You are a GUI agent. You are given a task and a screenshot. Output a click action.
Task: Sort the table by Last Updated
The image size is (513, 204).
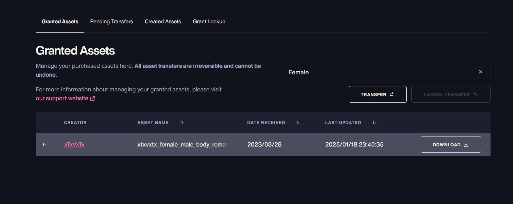point(374,123)
